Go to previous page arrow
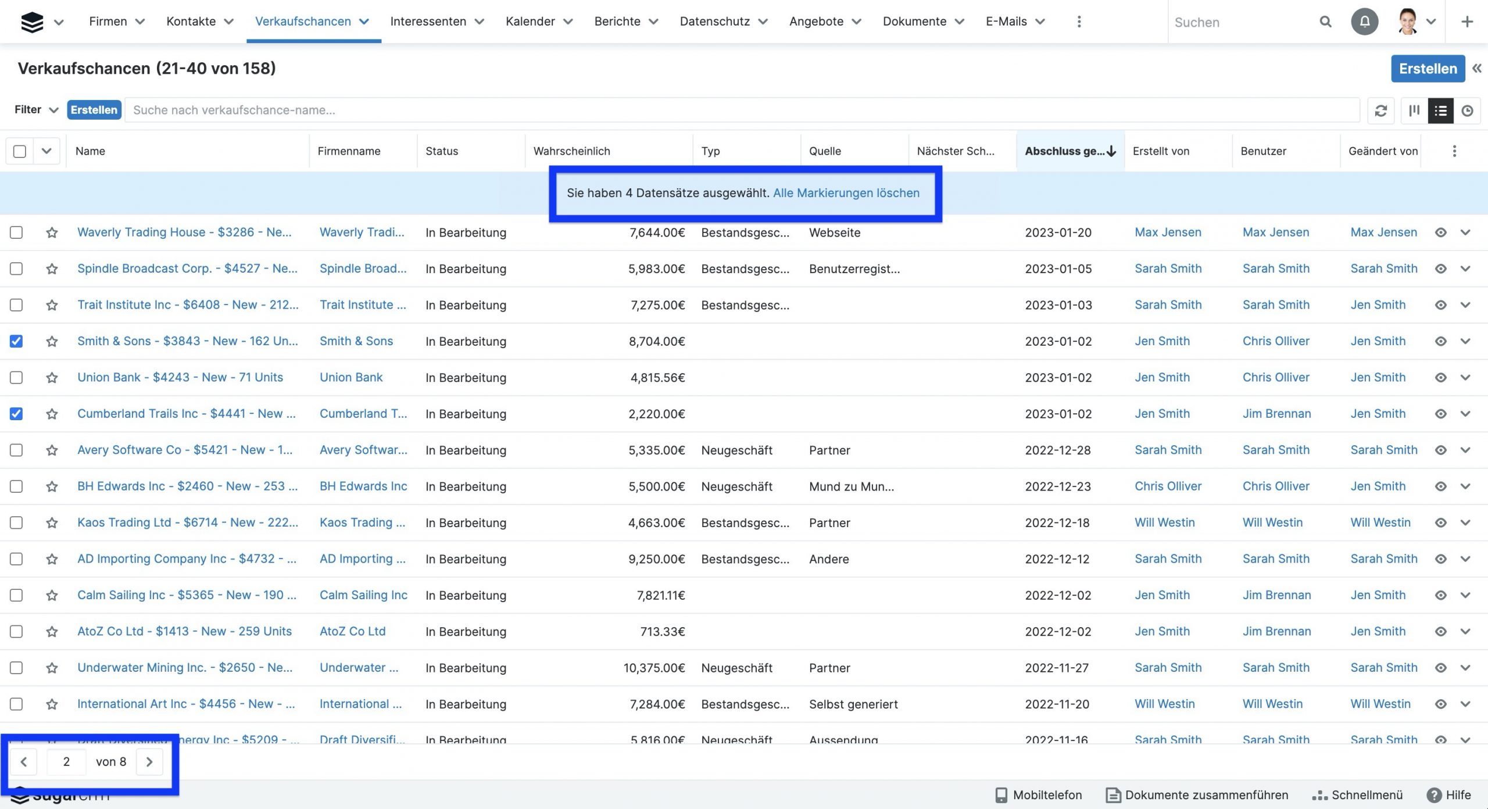Image resolution: width=1488 pixels, height=809 pixels. (24, 762)
